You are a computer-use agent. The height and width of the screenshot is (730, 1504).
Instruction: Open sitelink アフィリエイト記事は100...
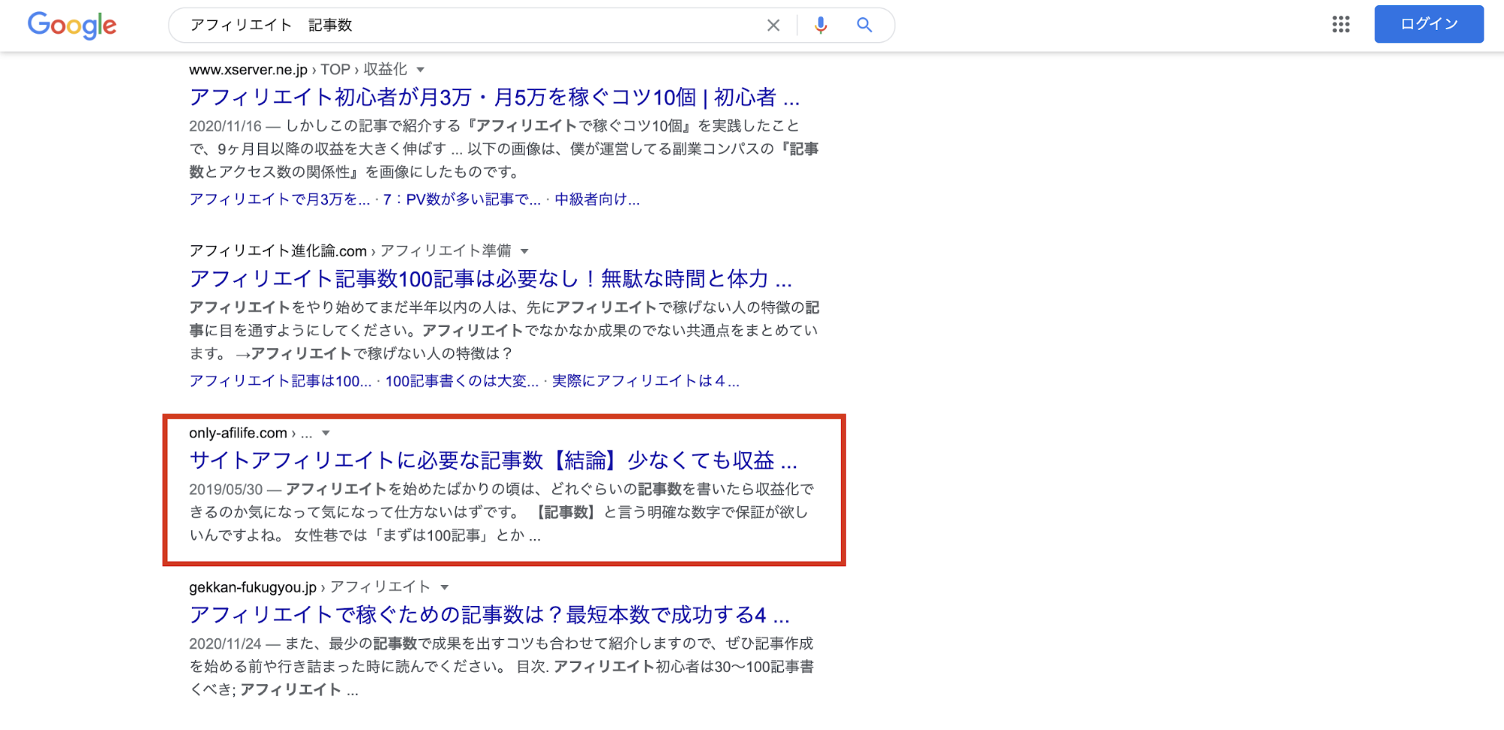click(x=280, y=381)
